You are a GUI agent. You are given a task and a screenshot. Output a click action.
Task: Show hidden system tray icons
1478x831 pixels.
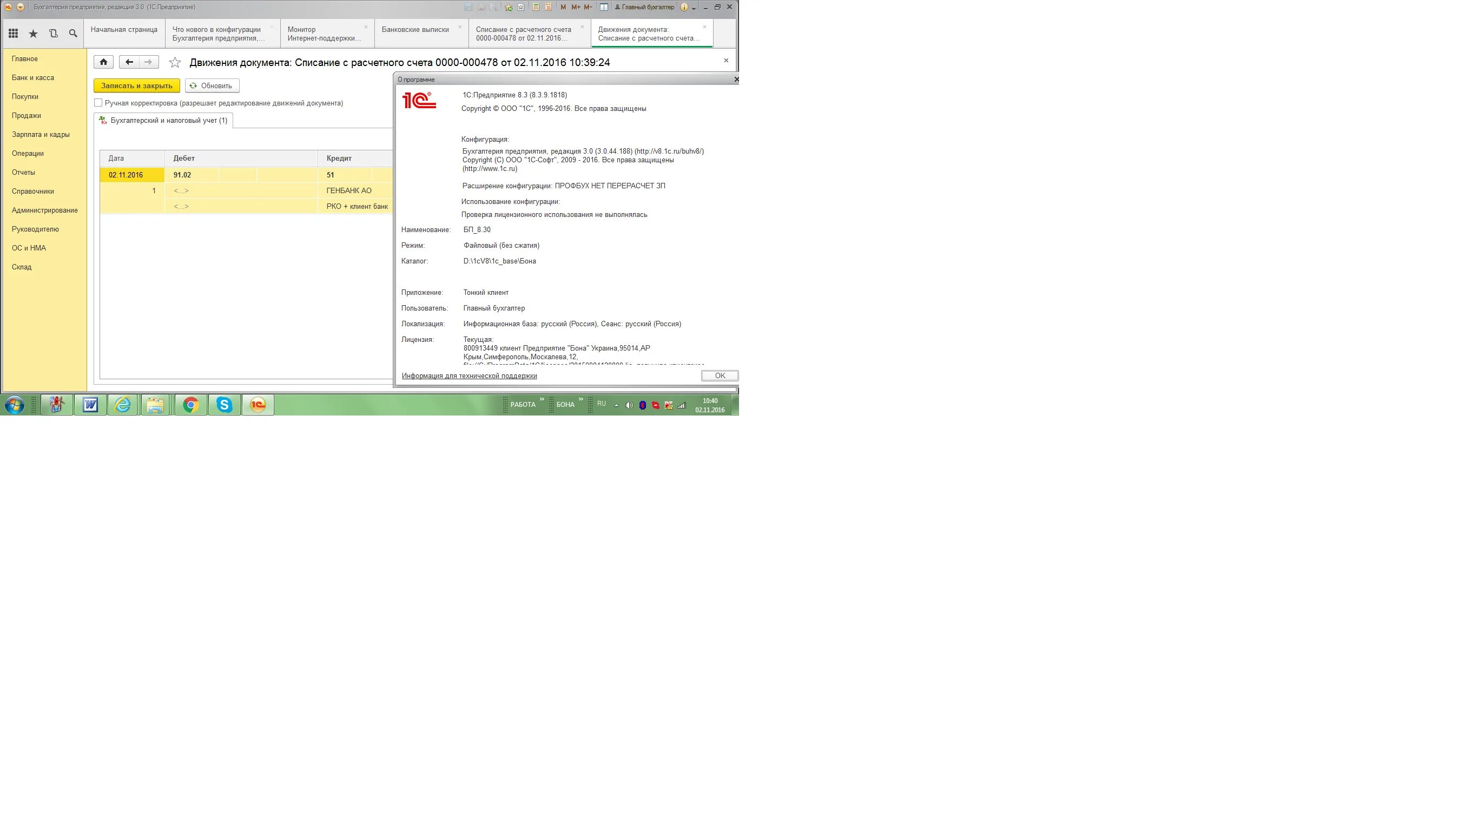tap(616, 405)
